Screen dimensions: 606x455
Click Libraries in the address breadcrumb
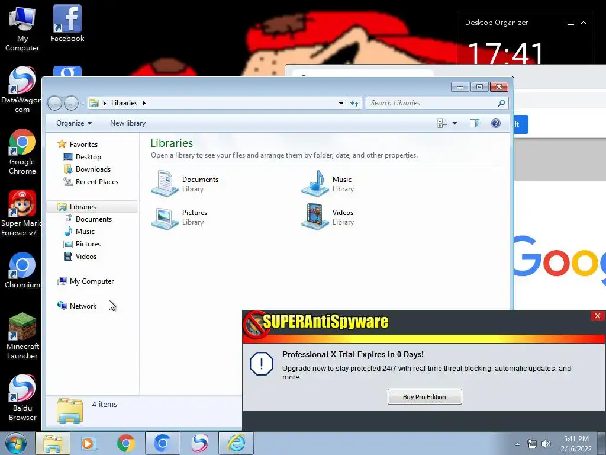coord(124,103)
